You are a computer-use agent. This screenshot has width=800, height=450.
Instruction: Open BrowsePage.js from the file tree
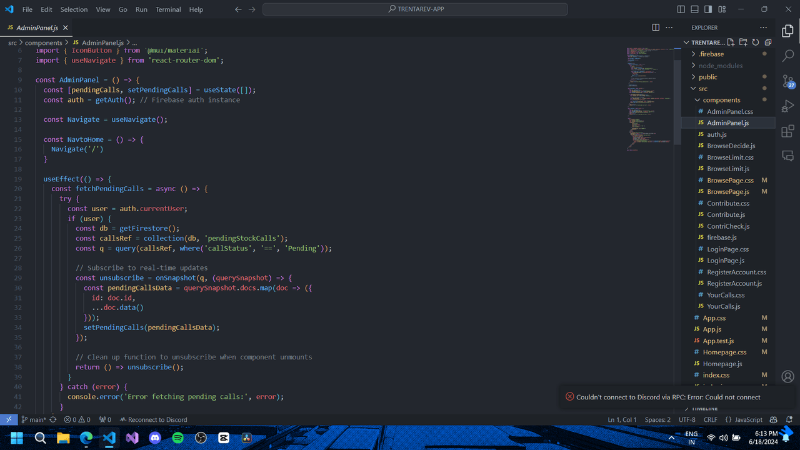point(727,192)
